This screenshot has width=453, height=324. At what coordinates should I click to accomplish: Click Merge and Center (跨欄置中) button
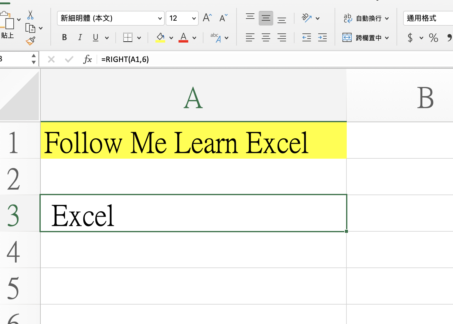[362, 38]
